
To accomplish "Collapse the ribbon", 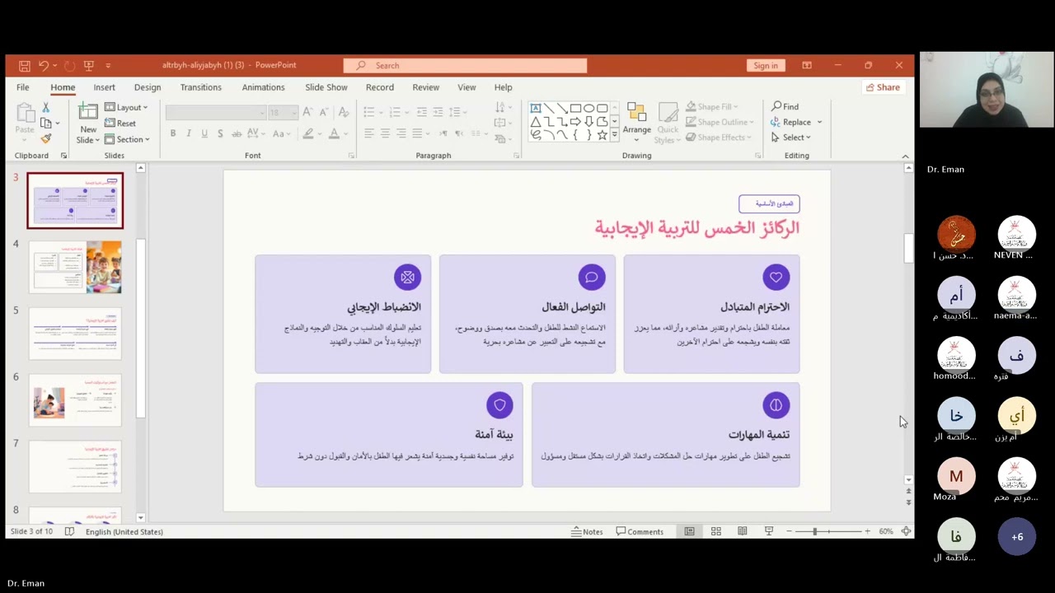I will click(905, 156).
